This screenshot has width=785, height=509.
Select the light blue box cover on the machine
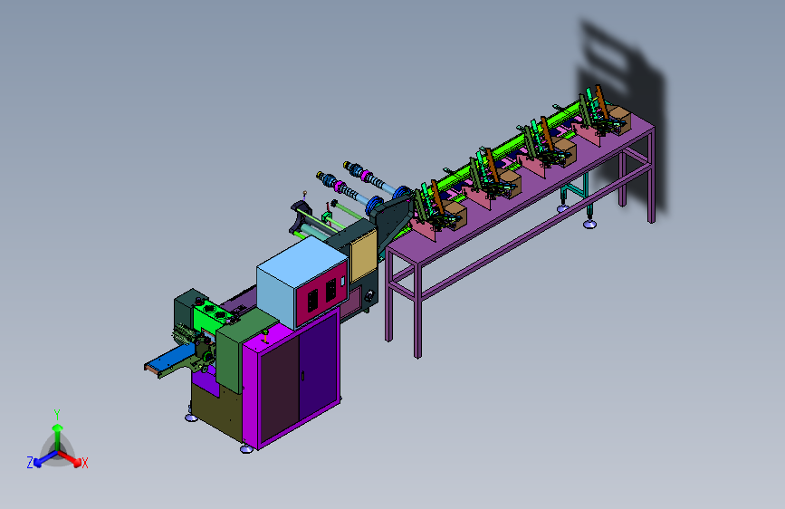pyautogui.click(x=301, y=283)
